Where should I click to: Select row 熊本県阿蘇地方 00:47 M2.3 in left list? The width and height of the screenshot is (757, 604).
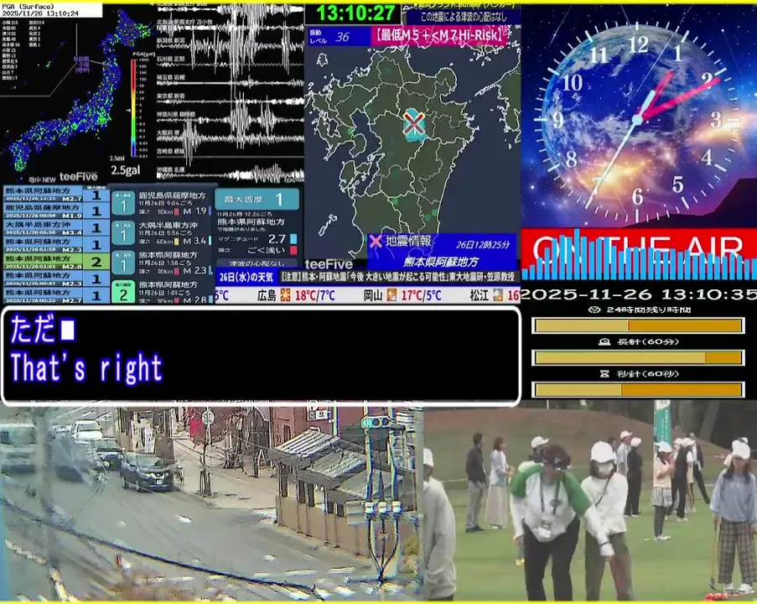click(56, 279)
